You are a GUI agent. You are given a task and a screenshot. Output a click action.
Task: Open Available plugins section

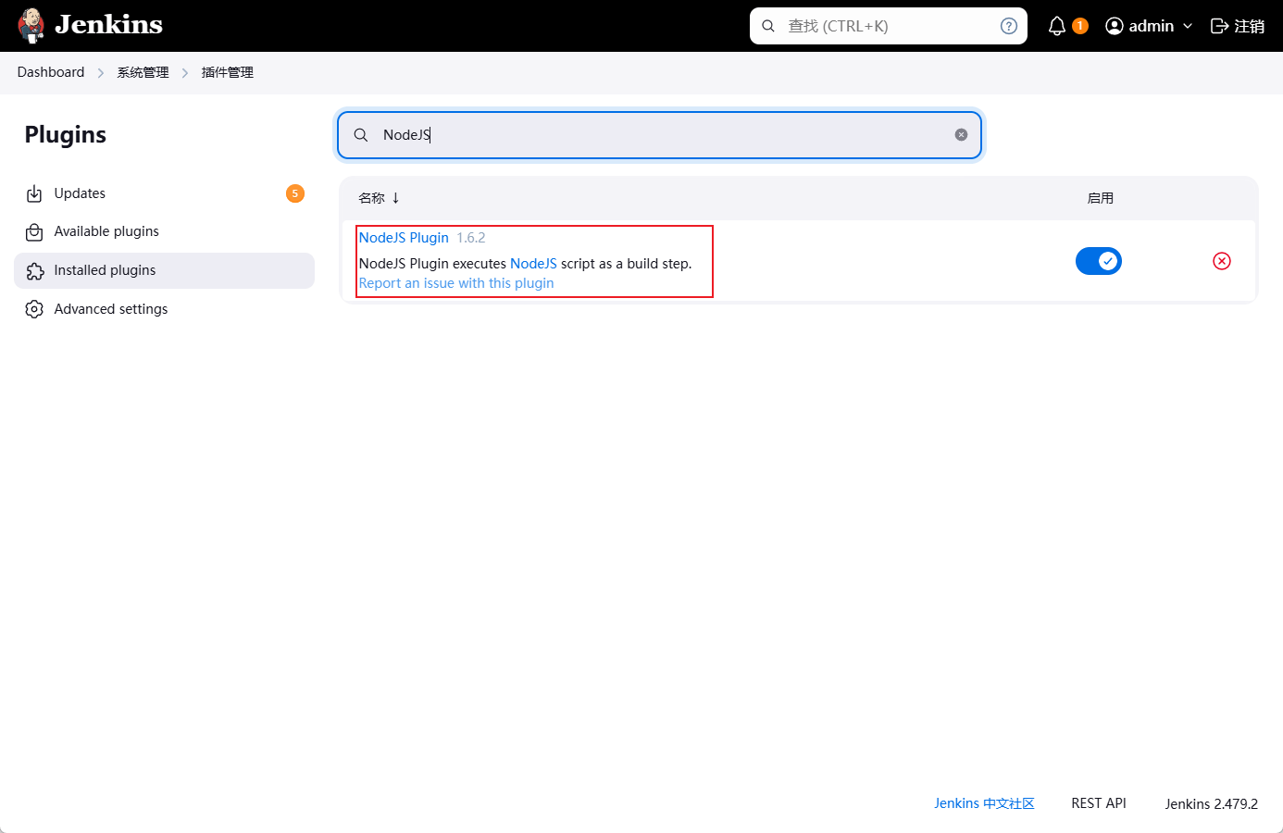[106, 231]
